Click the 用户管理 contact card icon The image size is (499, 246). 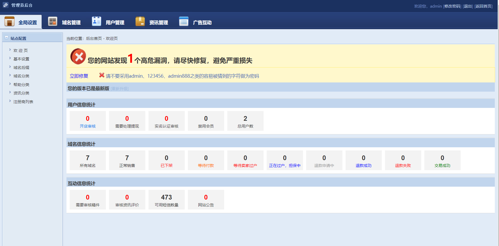pyautogui.click(x=96, y=22)
